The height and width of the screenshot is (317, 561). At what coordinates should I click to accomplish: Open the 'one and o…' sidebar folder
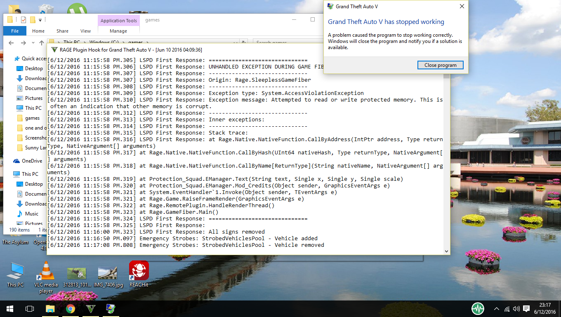(31, 128)
